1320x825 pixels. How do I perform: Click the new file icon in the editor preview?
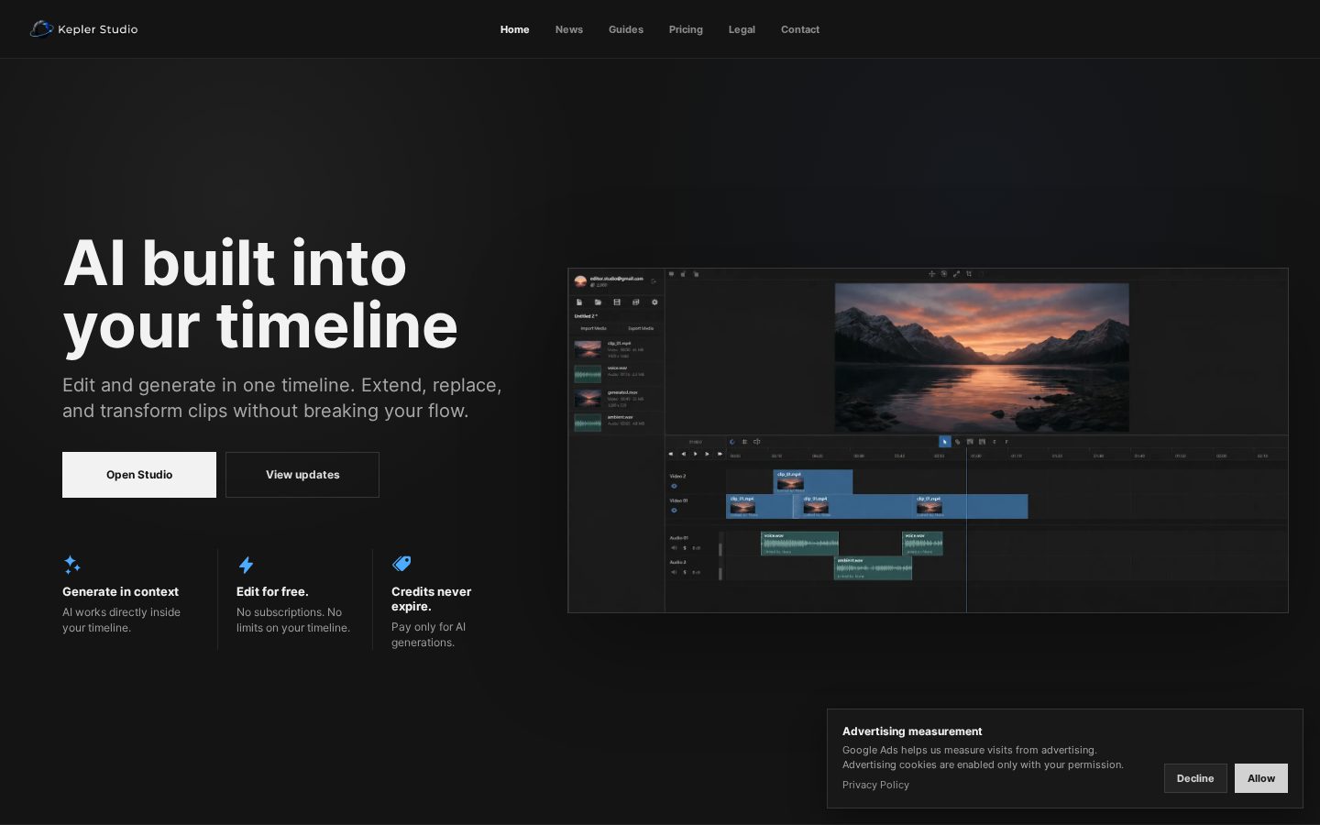(x=579, y=302)
